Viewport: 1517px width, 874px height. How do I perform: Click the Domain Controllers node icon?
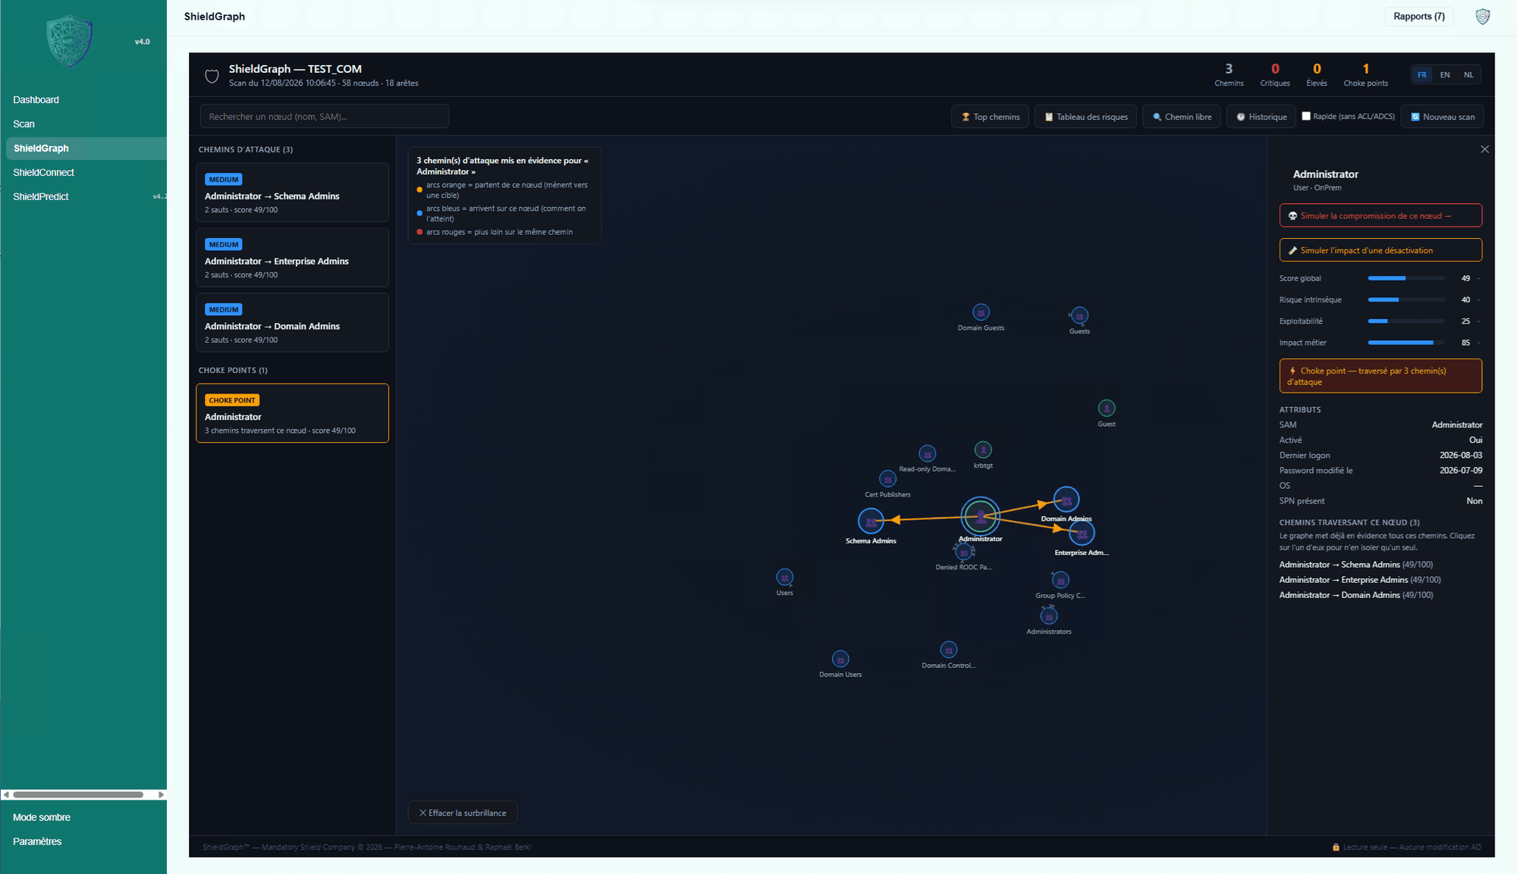coord(949,650)
